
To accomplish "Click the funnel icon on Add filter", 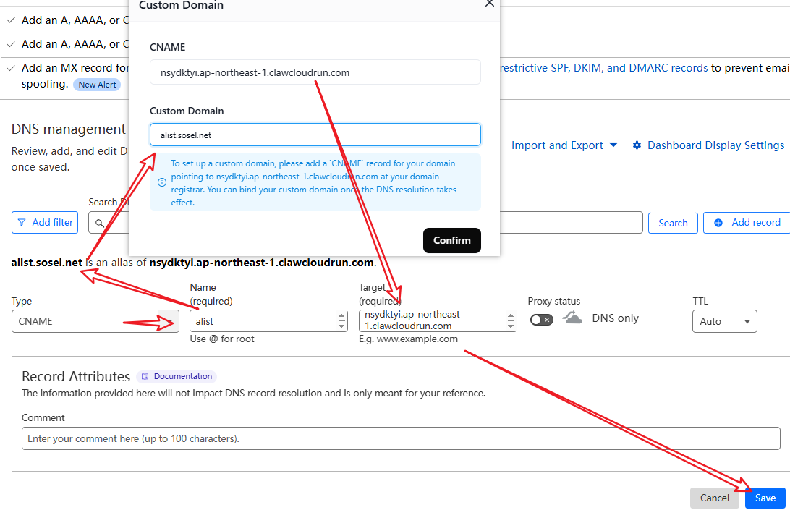I will 22,222.
